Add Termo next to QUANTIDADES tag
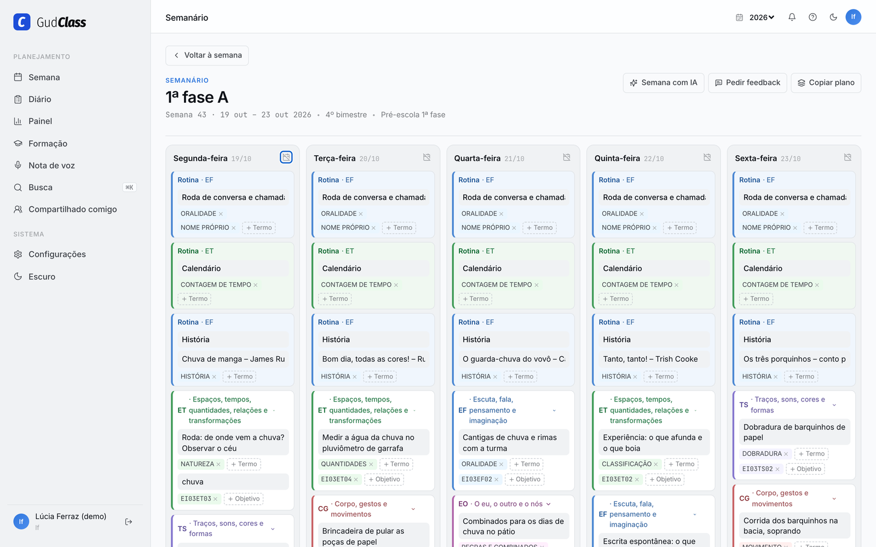The width and height of the screenshot is (876, 547). (x=396, y=464)
